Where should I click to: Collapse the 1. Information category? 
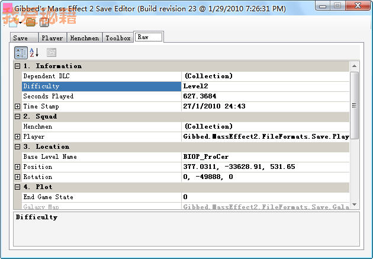[x=18, y=66]
